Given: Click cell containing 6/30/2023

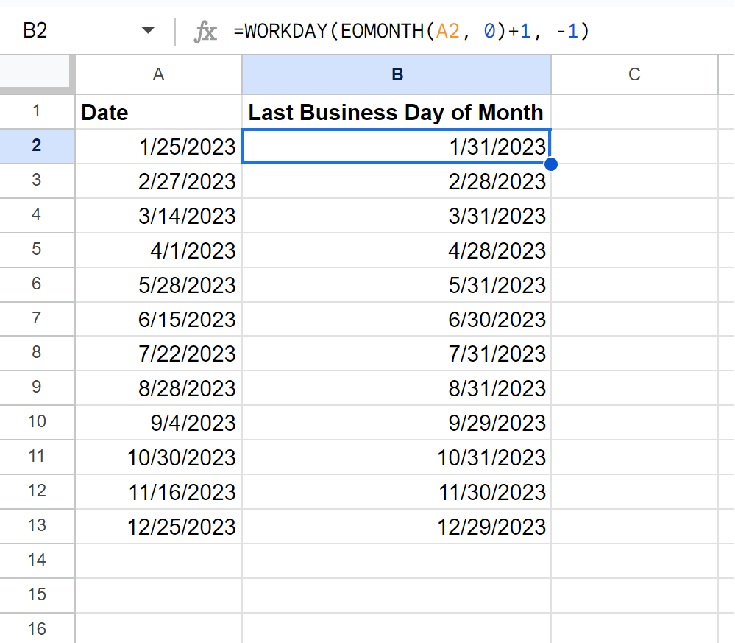Looking at the screenshot, I should coord(397,319).
